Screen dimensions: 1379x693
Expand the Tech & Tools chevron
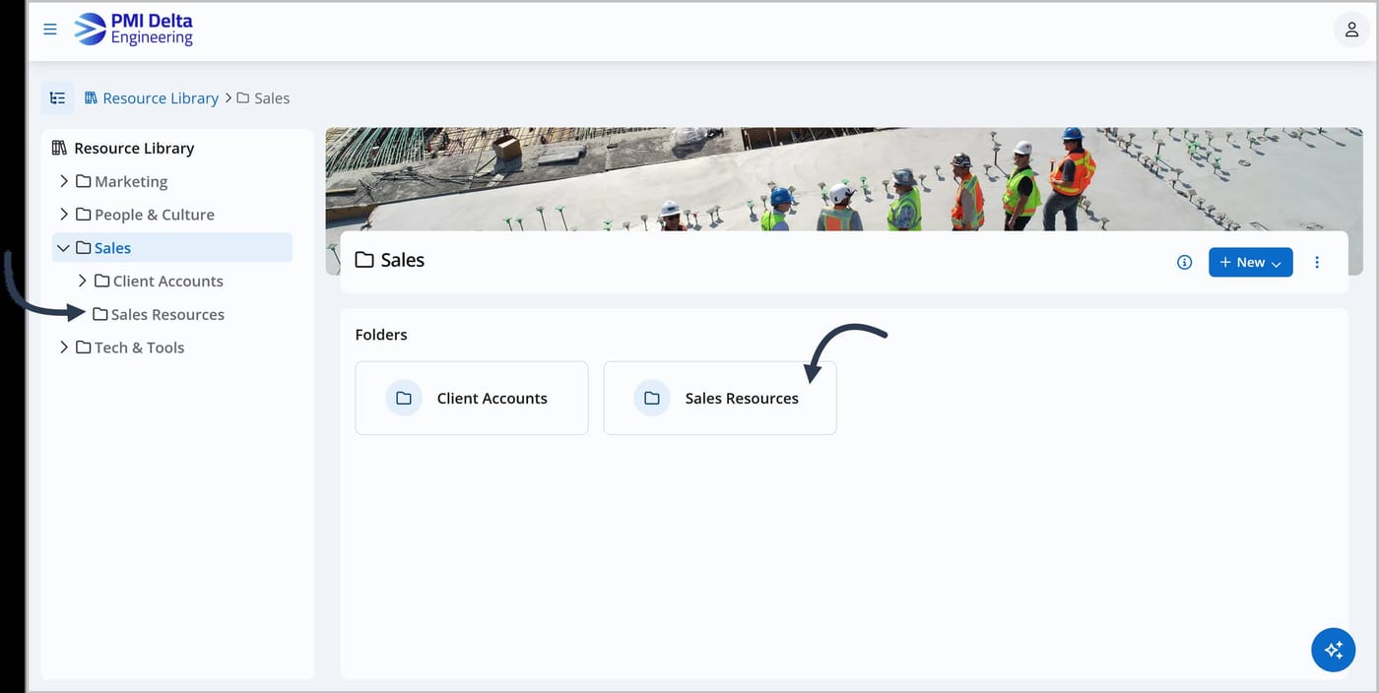[64, 347]
